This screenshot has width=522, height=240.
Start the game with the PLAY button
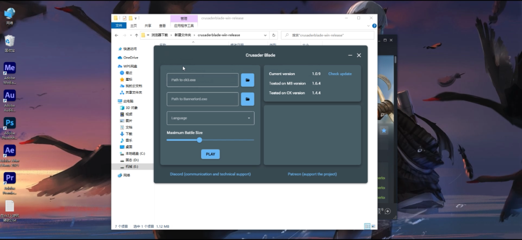pyautogui.click(x=210, y=154)
